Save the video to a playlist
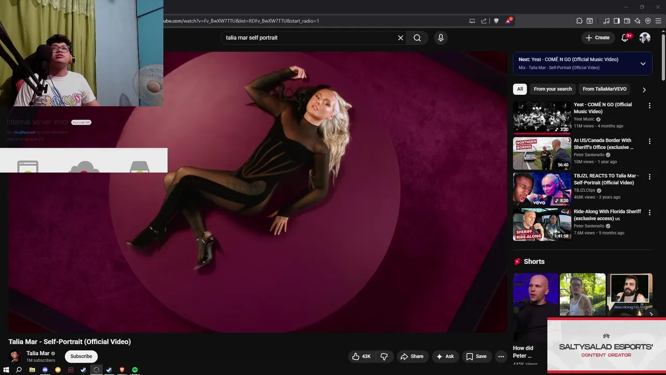 (x=476, y=356)
